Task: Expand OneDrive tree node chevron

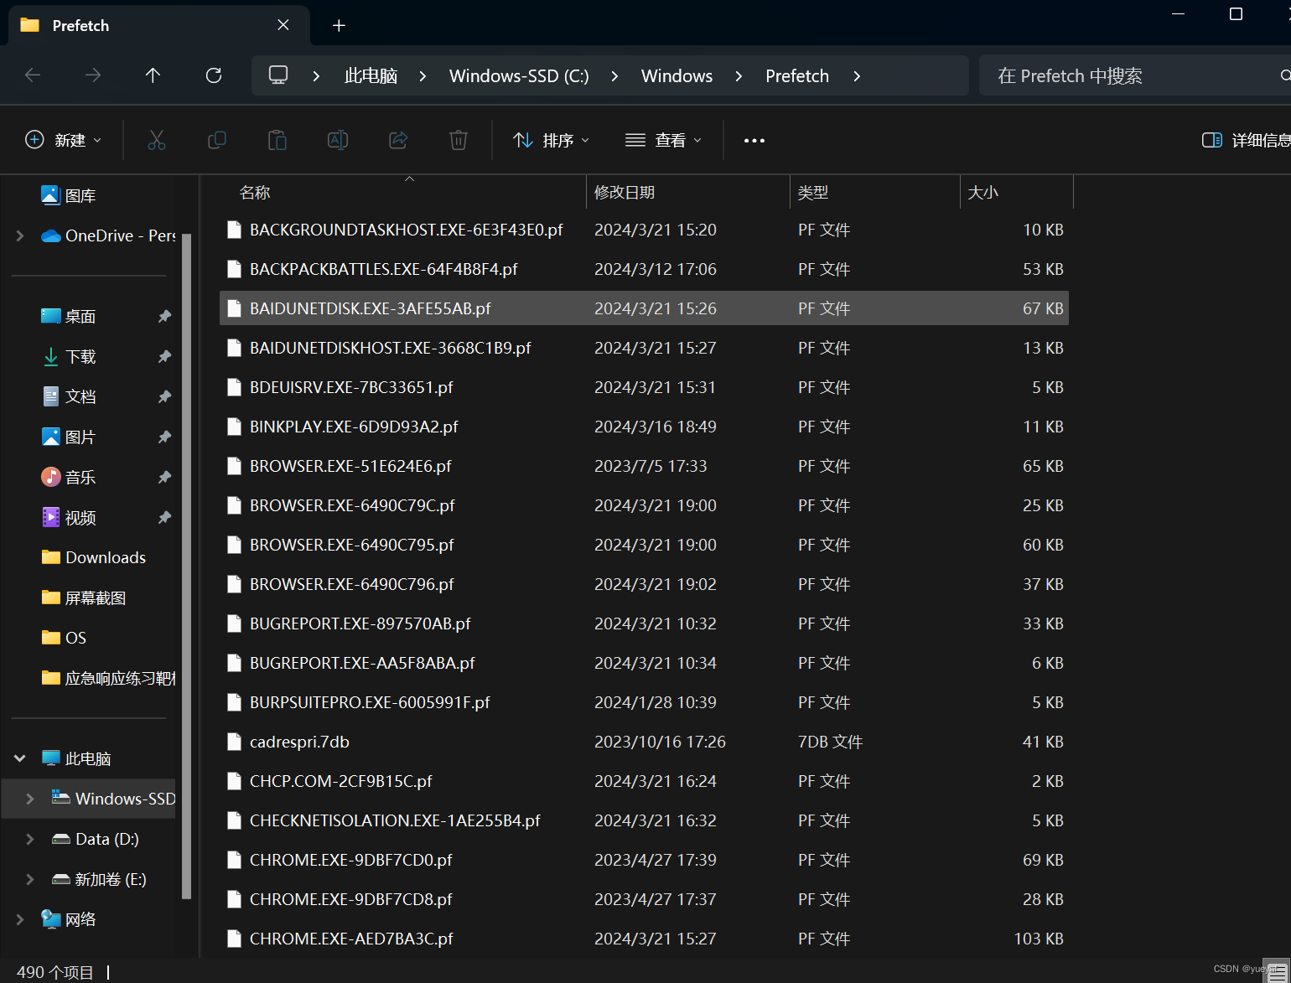Action: point(20,235)
